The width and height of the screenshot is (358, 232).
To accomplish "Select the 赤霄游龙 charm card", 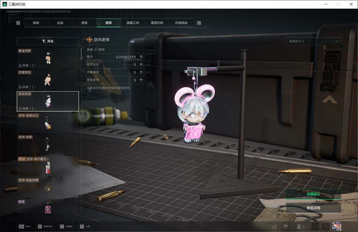I will tap(48, 79).
